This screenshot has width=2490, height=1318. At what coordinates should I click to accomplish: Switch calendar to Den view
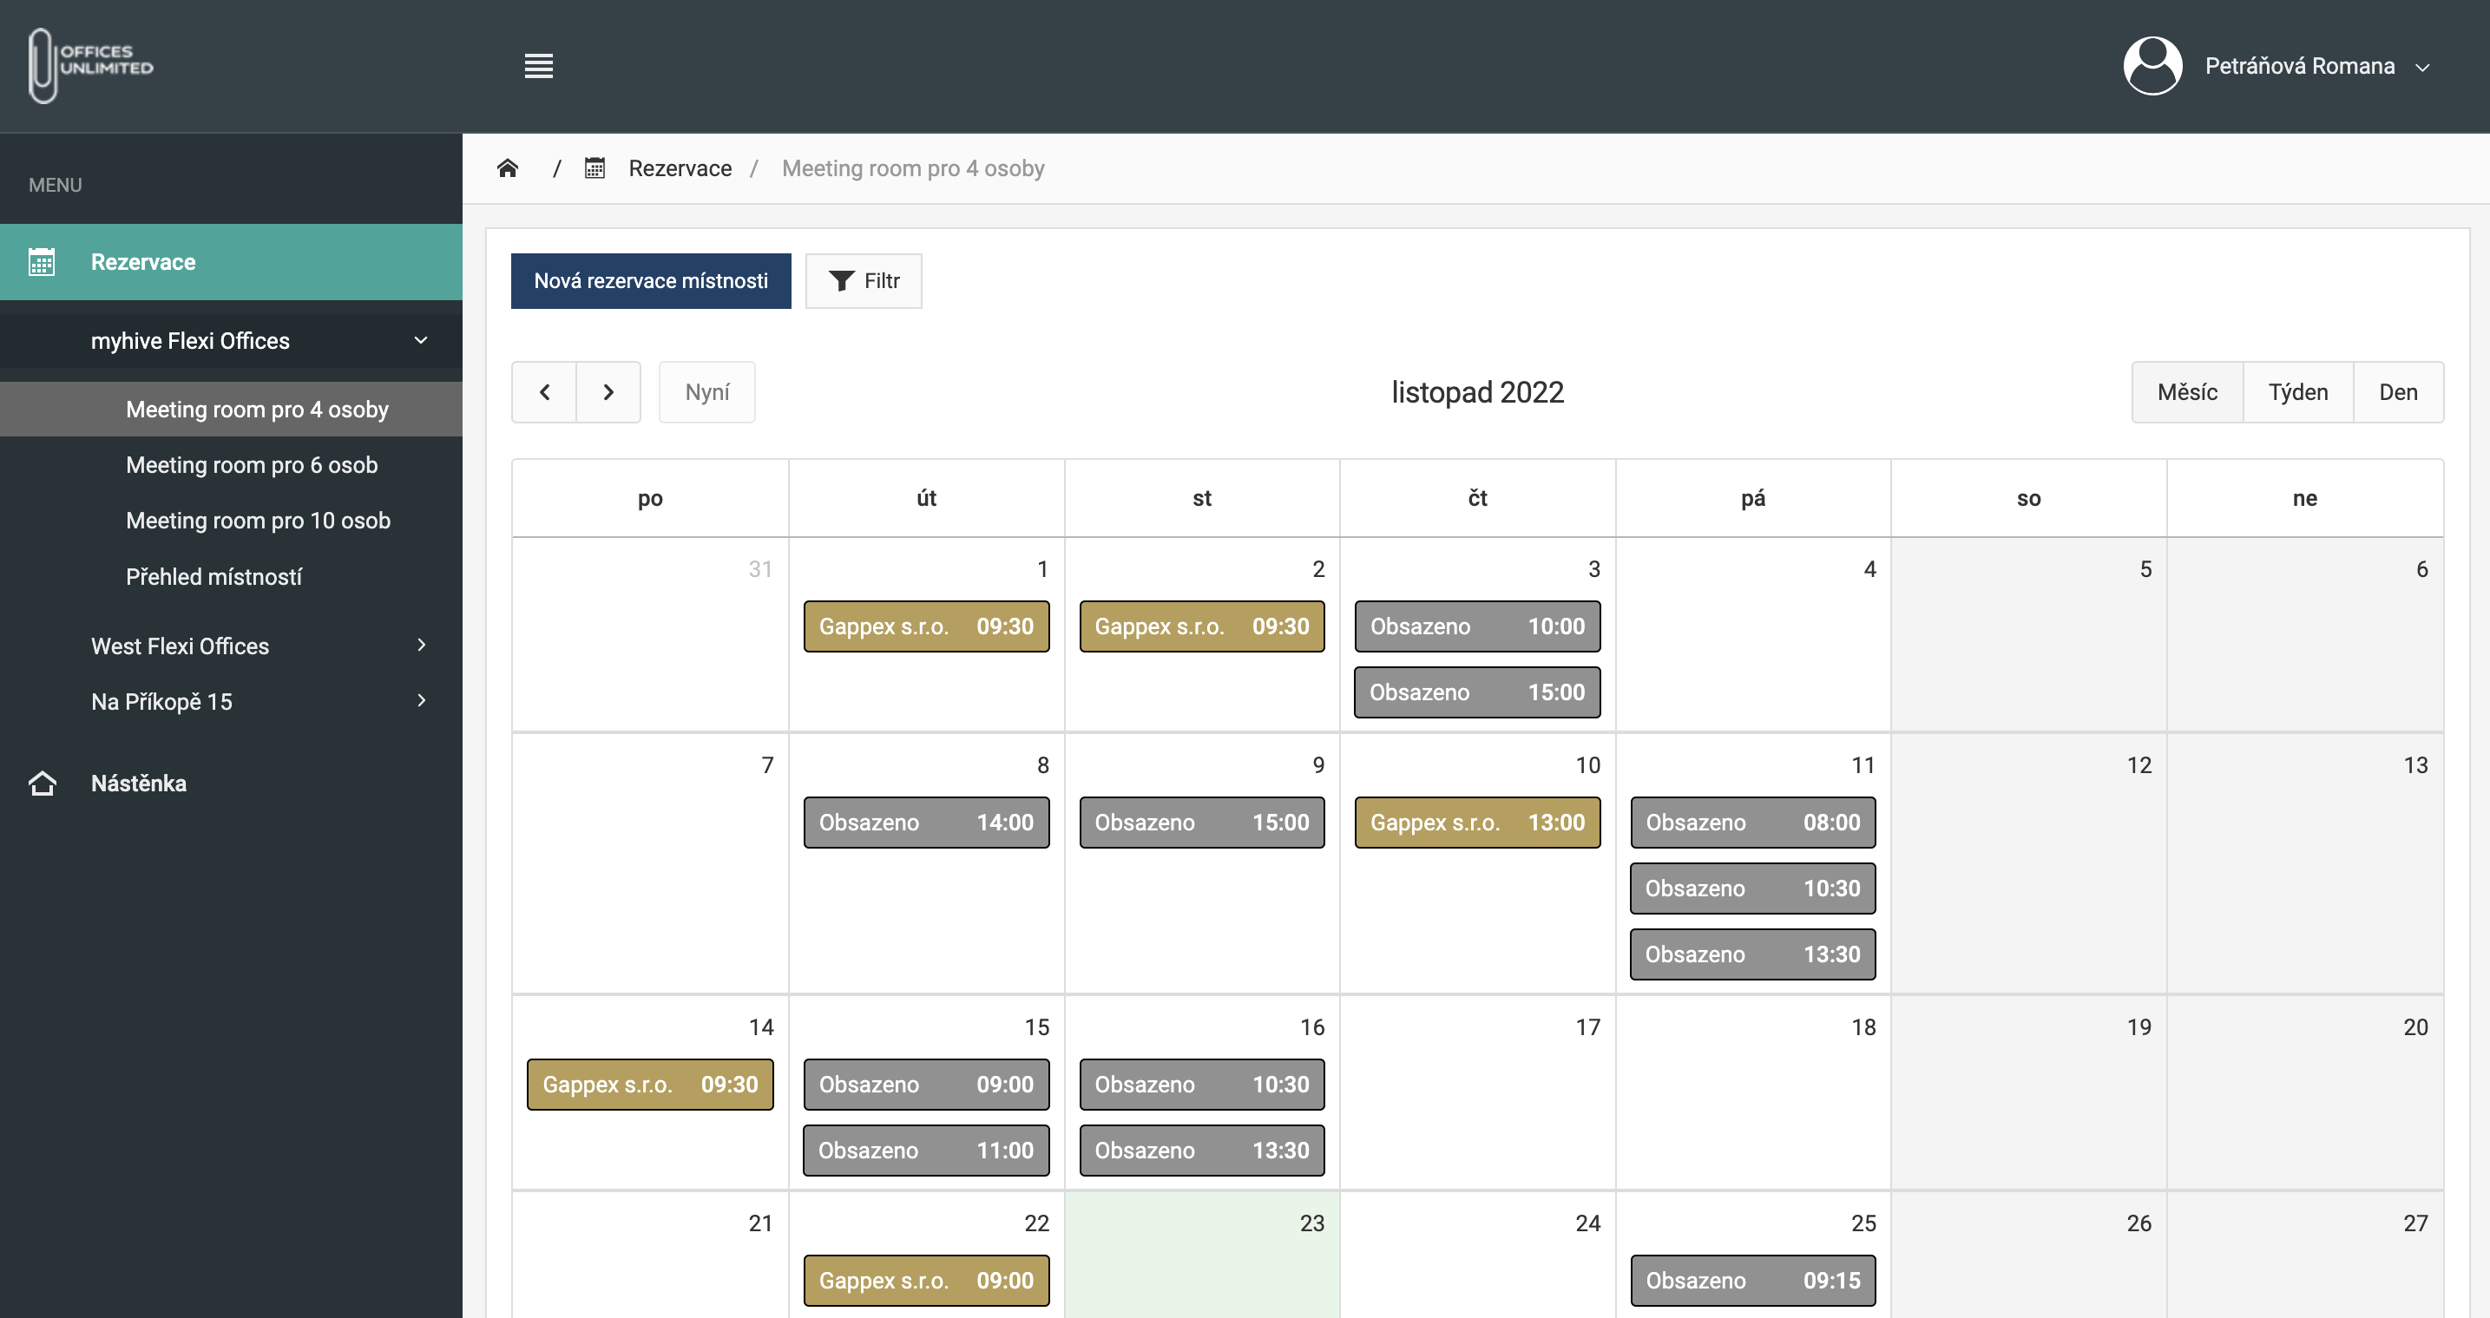pyautogui.click(x=2397, y=391)
